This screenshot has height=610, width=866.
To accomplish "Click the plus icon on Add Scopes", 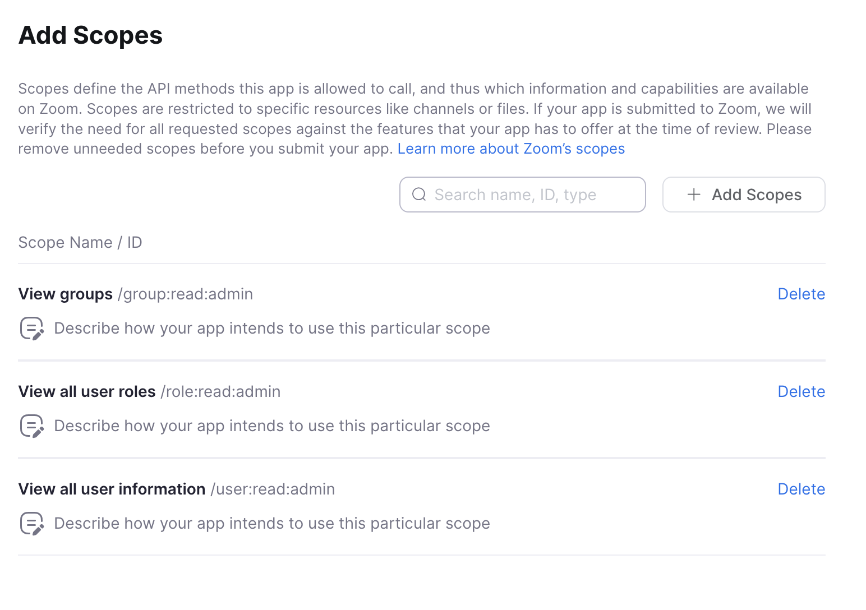I will (x=694, y=195).
